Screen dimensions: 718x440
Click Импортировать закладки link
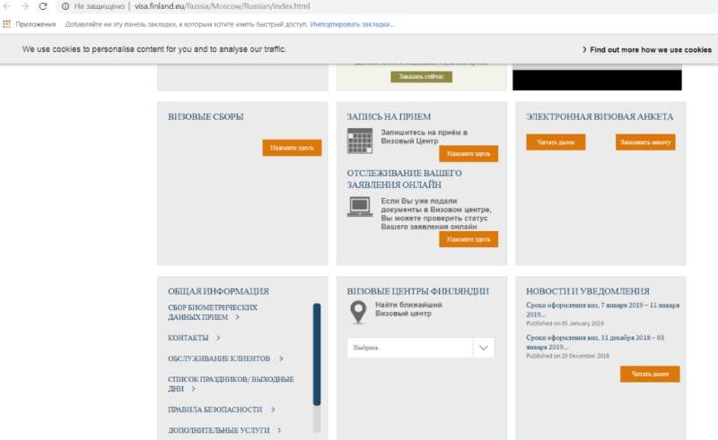(352, 24)
